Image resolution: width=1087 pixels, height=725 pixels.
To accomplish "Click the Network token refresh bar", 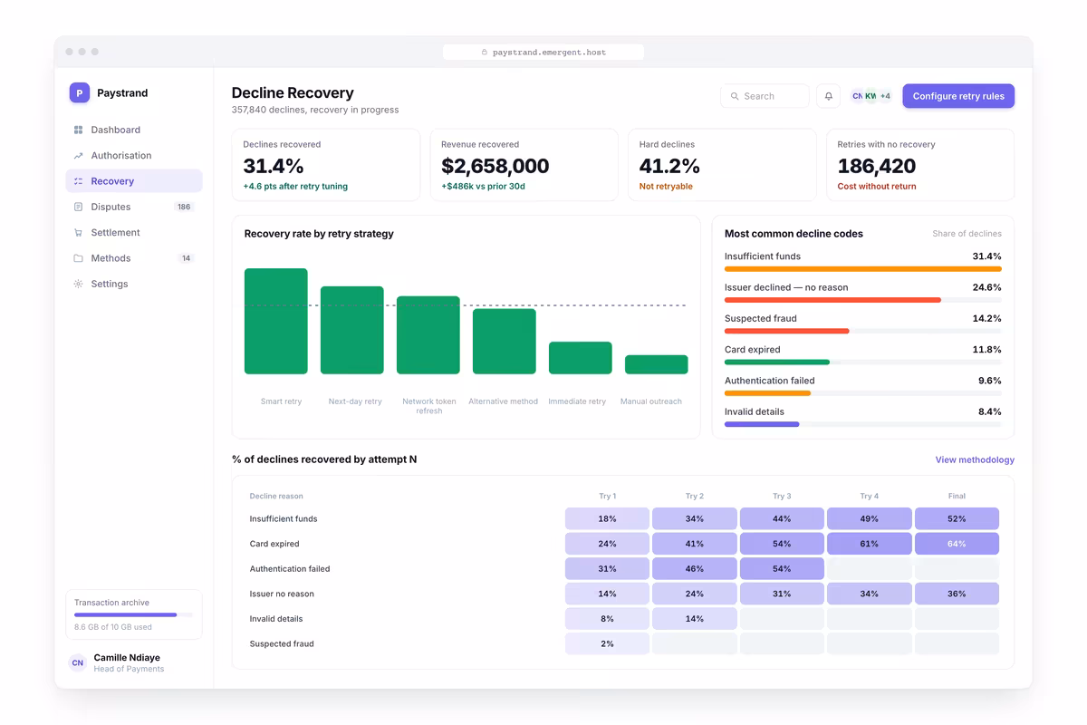I will pyautogui.click(x=428, y=335).
